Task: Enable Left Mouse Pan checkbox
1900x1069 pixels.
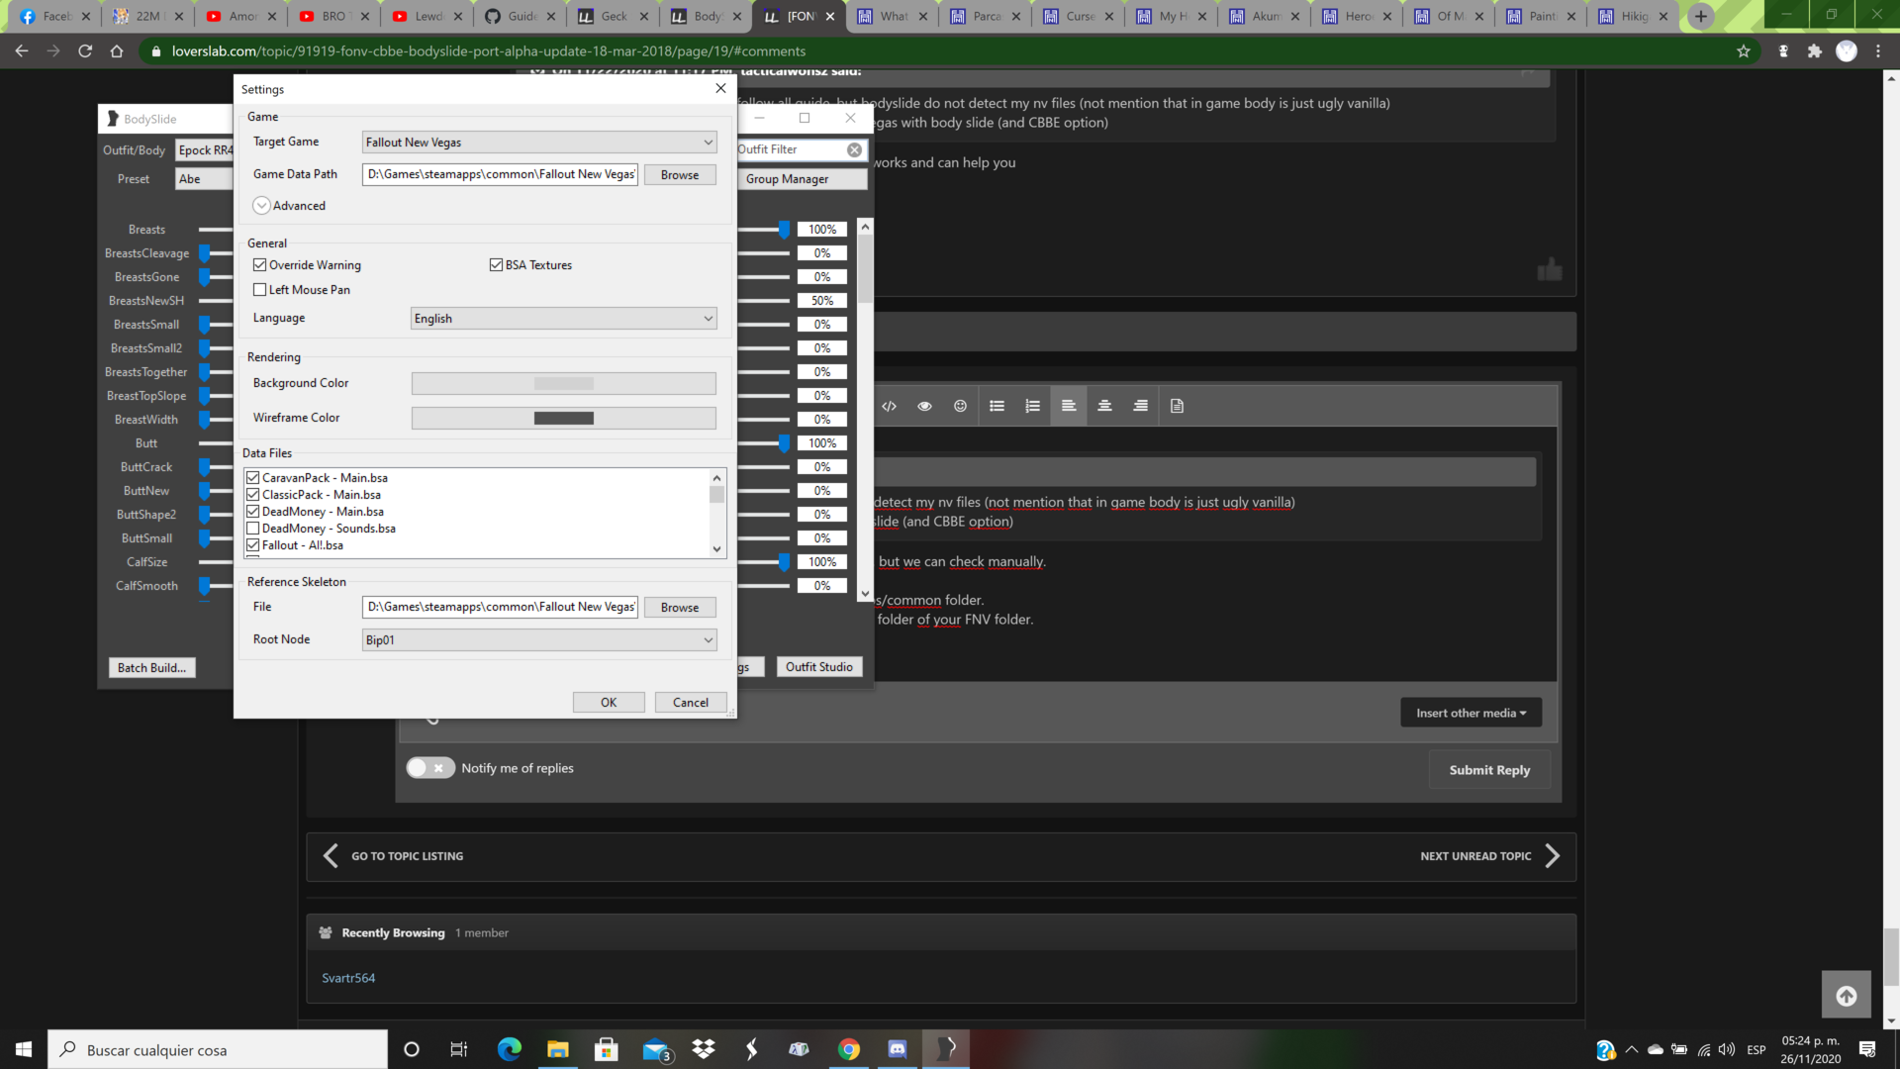Action: [x=259, y=290]
